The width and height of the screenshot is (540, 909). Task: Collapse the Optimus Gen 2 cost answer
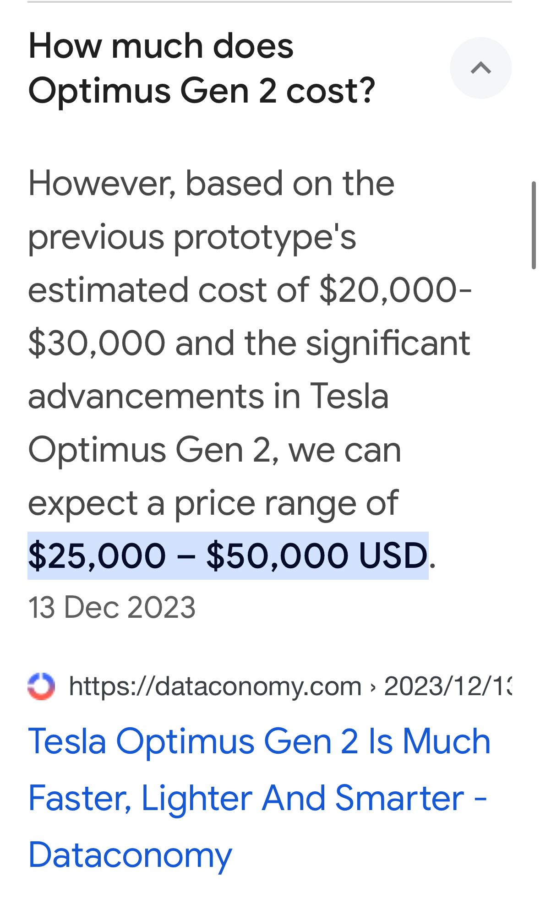(x=480, y=68)
